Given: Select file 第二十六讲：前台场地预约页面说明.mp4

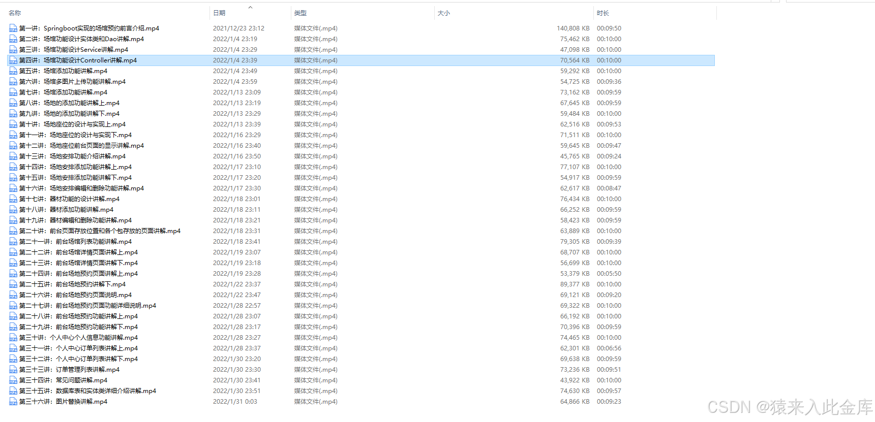Looking at the screenshot, I should (x=75, y=295).
